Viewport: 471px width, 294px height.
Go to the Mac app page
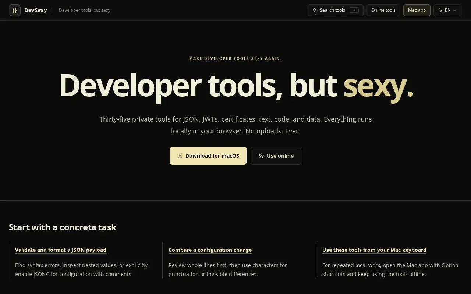click(x=417, y=10)
